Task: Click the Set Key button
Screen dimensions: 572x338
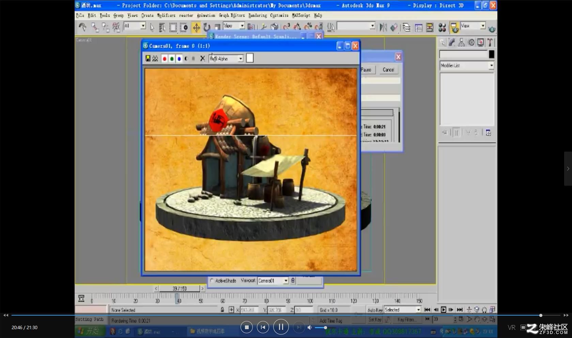Action: 375,320
